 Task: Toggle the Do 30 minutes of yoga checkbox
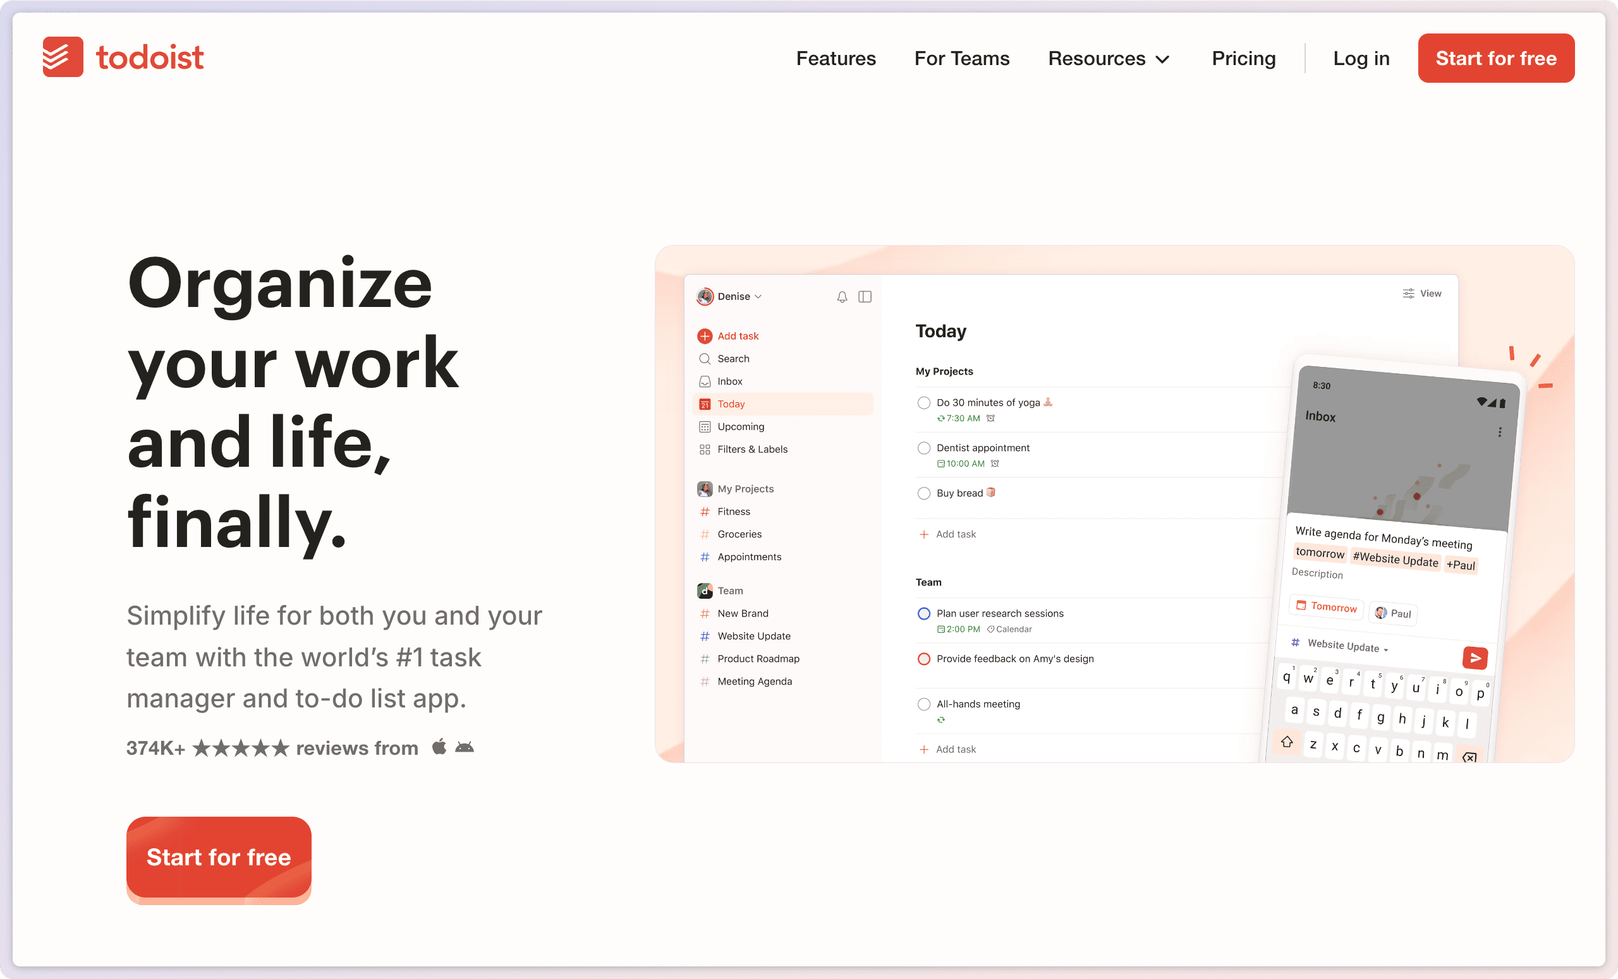point(923,402)
